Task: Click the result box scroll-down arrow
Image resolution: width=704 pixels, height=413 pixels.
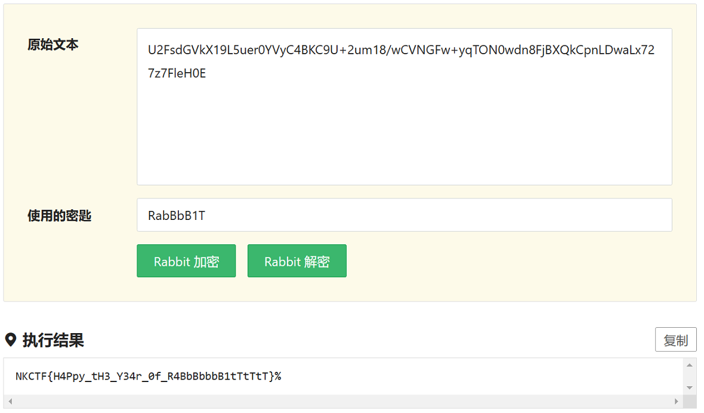Action: 689,387
